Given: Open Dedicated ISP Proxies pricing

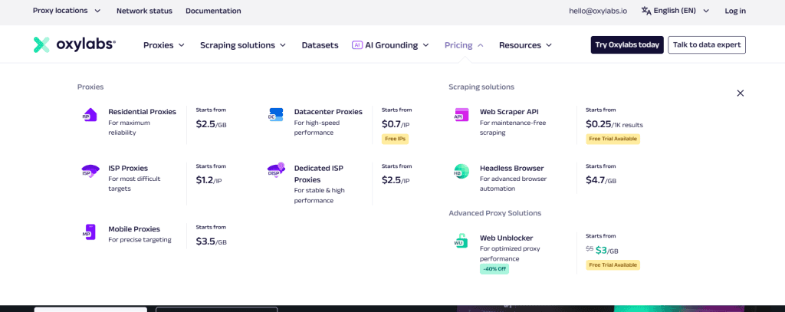Looking at the screenshot, I should pos(318,174).
